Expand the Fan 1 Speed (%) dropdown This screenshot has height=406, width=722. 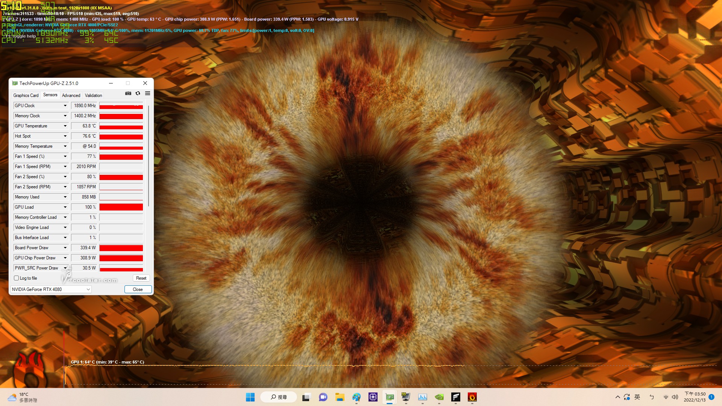tap(65, 156)
